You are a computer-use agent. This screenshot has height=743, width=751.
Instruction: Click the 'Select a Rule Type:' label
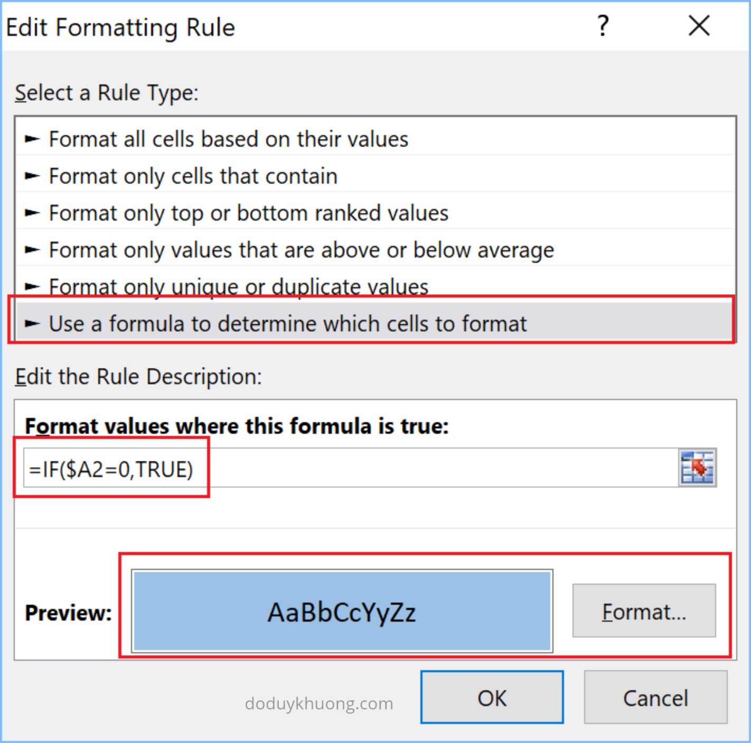[107, 93]
